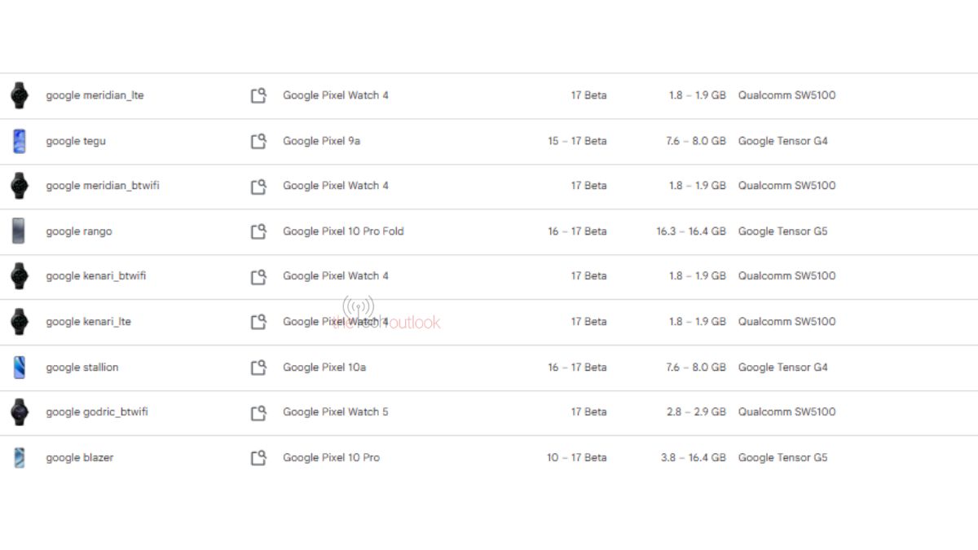Open details icon in meridian_btwifi row
Image resolution: width=978 pixels, height=550 pixels.
point(258,186)
